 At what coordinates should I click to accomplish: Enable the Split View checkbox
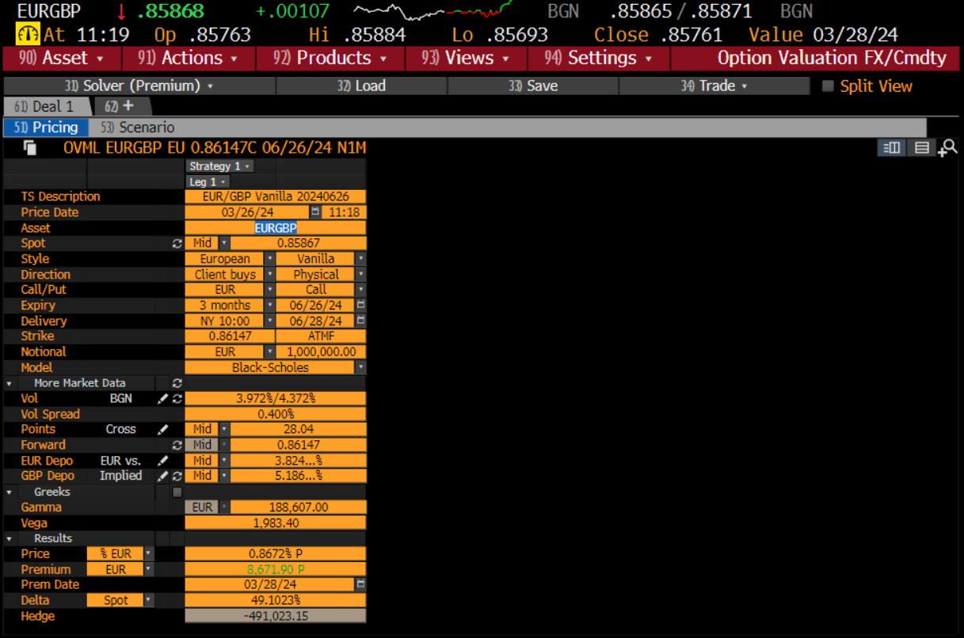tap(828, 86)
